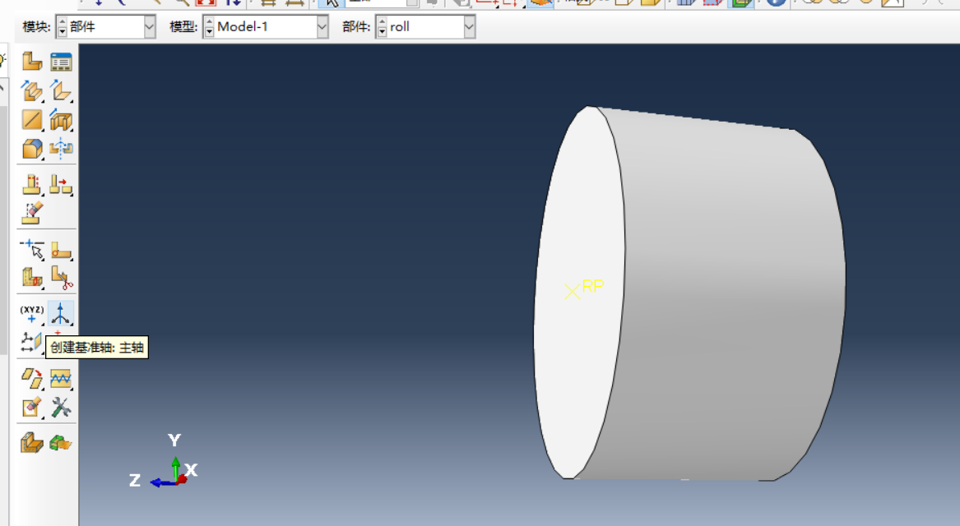Click the Create Part tool icon
The width and height of the screenshot is (960, 526).
(32, 62)
